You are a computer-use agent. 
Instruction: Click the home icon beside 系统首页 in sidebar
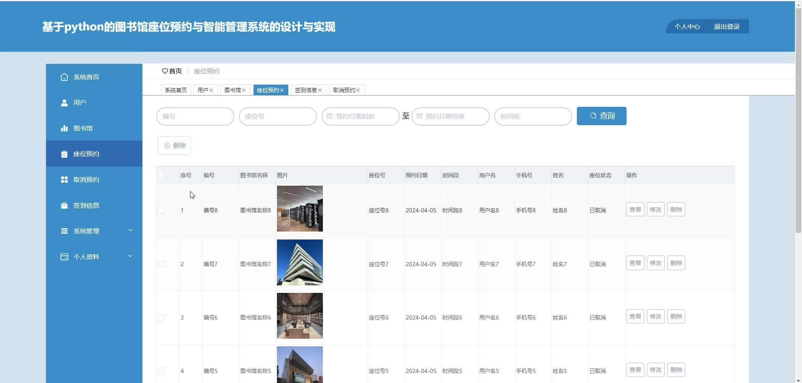[64, 77]
